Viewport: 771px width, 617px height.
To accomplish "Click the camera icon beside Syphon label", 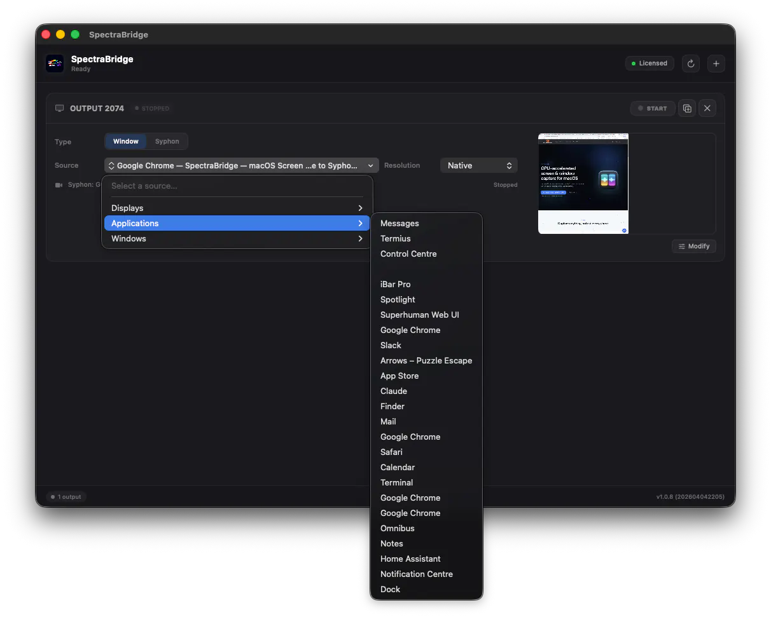I will [59, 185].
